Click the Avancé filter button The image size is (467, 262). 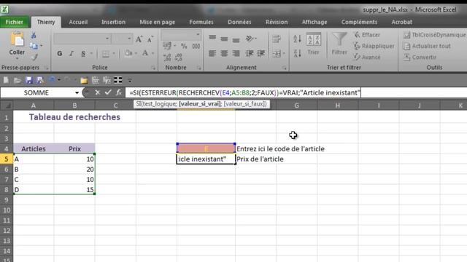[x=367, y=57]
